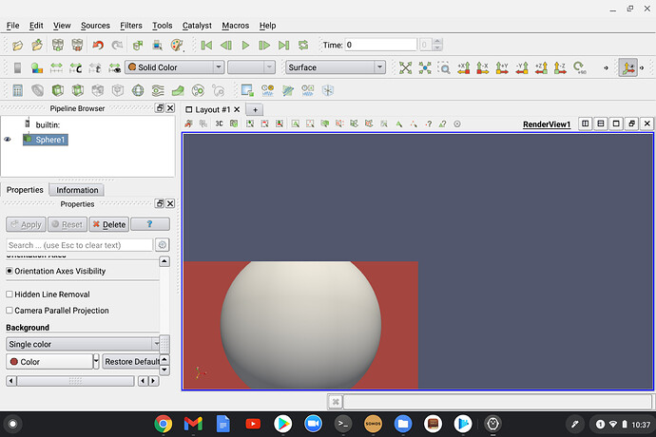Click the background Color swatch button

pos(49,361)
